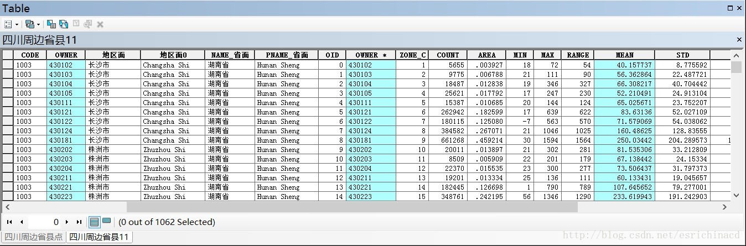Expand the Table Options dropdown arrow
The image size is (746, 246).
point(17,24)
